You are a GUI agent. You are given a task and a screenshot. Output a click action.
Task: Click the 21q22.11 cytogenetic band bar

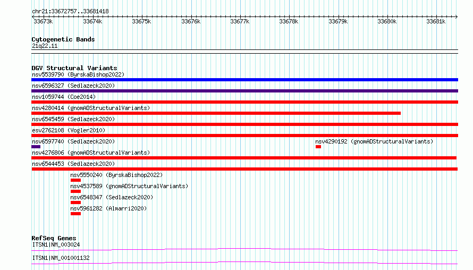pos(244,52)
